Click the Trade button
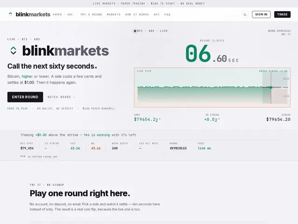Viewport: 298px width, 224px height. [x=282, y=14]
